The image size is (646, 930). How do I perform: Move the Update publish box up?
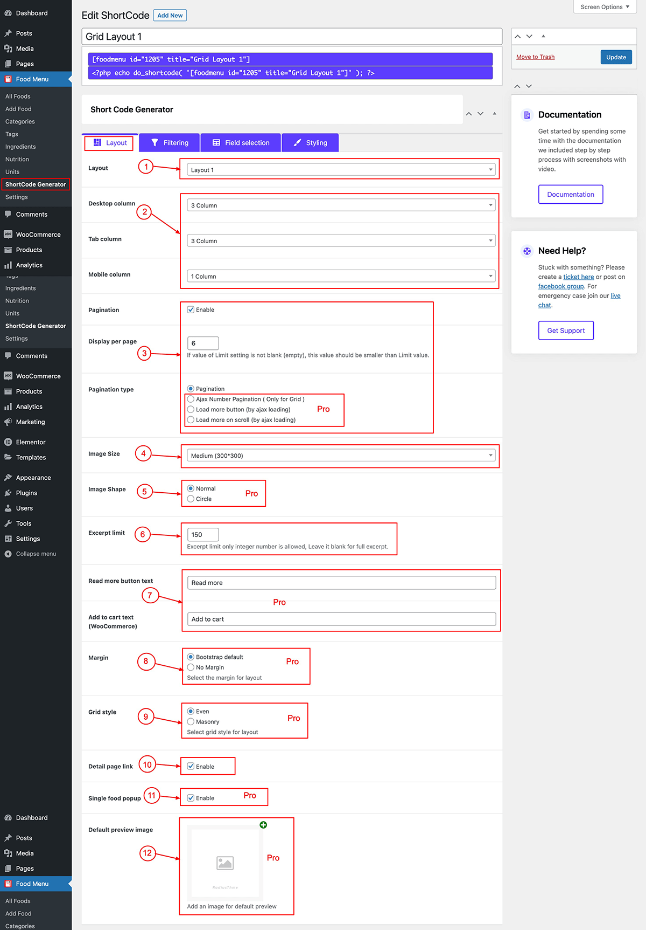click(x=517, y=36)
